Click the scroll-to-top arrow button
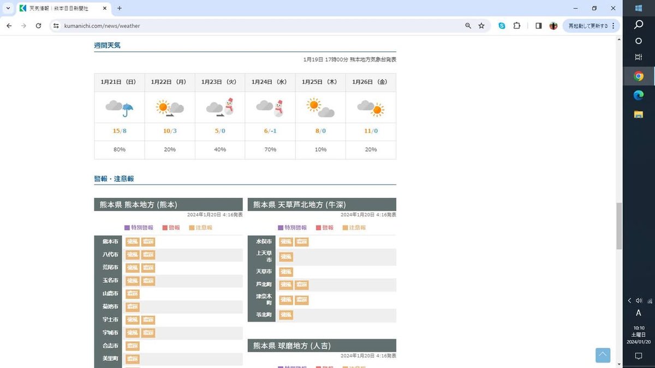This screenshot has height=368, width=655. coord(603,355)
